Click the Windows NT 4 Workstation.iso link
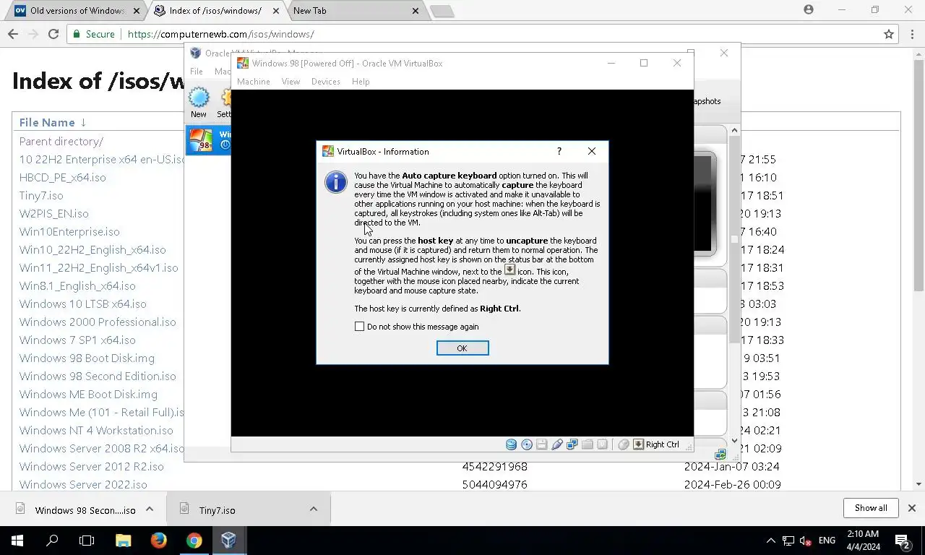 (x=96, y=430)
